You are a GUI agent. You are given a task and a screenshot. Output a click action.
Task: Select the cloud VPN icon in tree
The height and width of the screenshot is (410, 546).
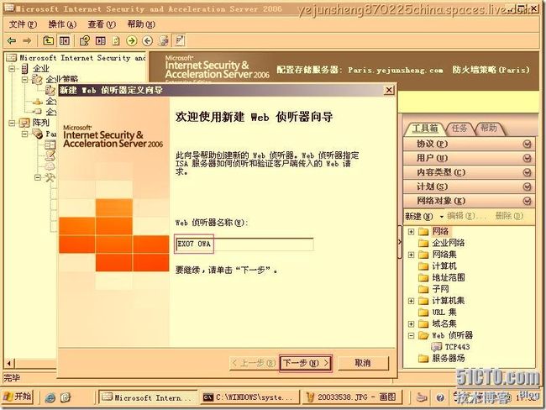pos(50,166)
